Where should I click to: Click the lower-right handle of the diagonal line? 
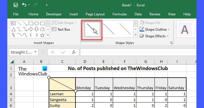75,91
